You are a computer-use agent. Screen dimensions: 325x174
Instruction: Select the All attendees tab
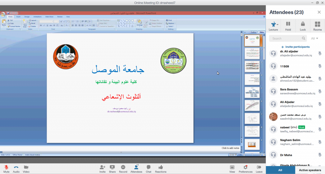click(x=281, y=170)
